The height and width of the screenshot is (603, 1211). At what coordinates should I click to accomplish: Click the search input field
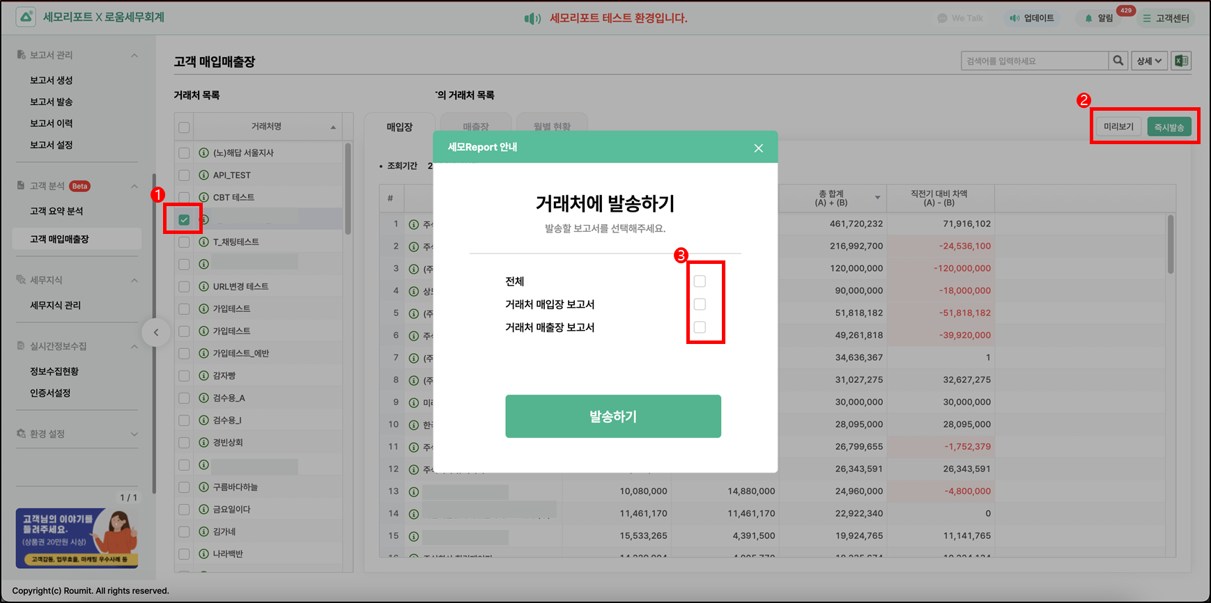coord(1033,61)
